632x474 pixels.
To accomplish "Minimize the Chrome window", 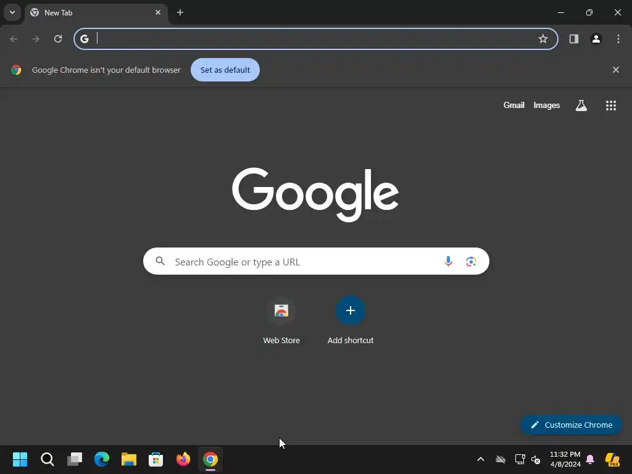I will click(560, 12).
